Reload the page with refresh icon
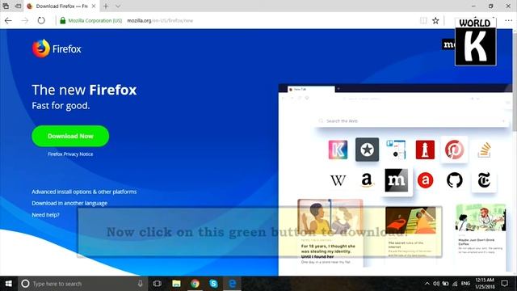517x291 pixels. tap(41, 20)
